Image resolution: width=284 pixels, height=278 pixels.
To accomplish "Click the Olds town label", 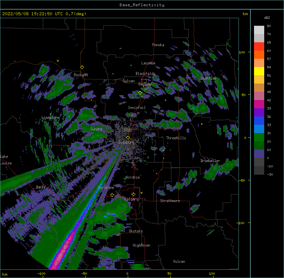I will coord(128,130).
